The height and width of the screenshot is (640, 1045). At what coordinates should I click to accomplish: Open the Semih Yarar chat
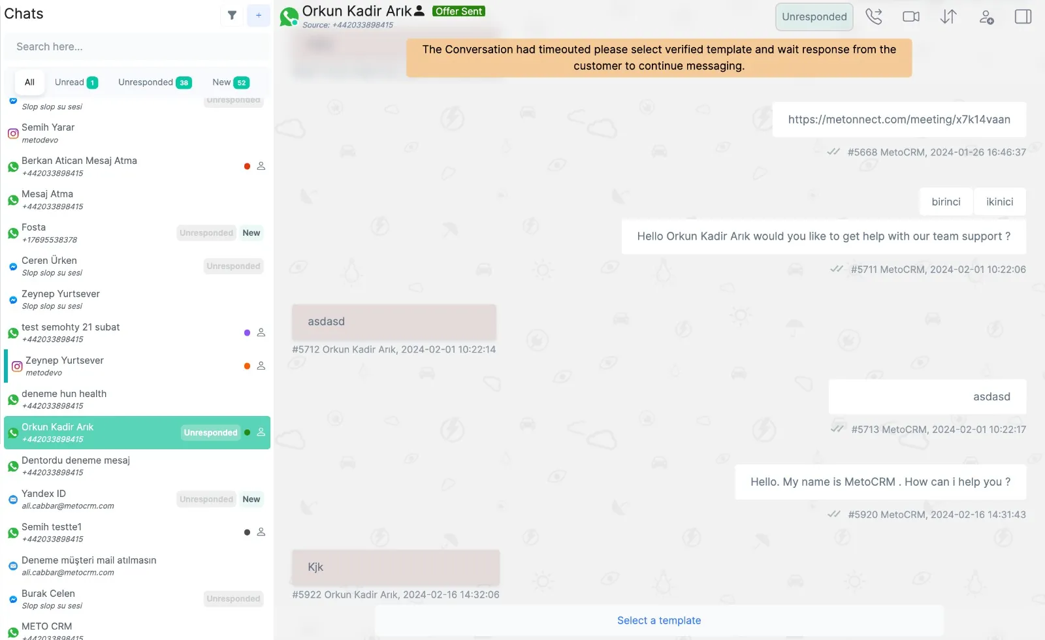coord(137,133)
